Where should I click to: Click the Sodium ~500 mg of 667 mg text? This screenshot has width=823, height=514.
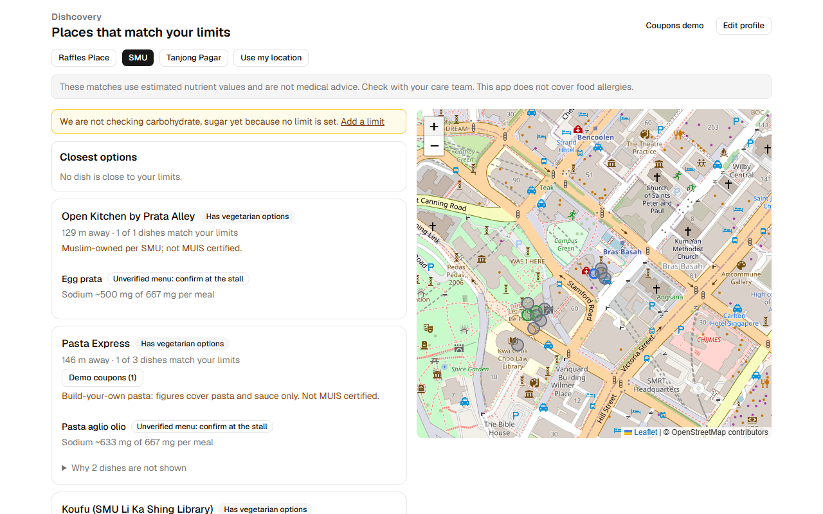pyautogui.click(x=138, y=294)
